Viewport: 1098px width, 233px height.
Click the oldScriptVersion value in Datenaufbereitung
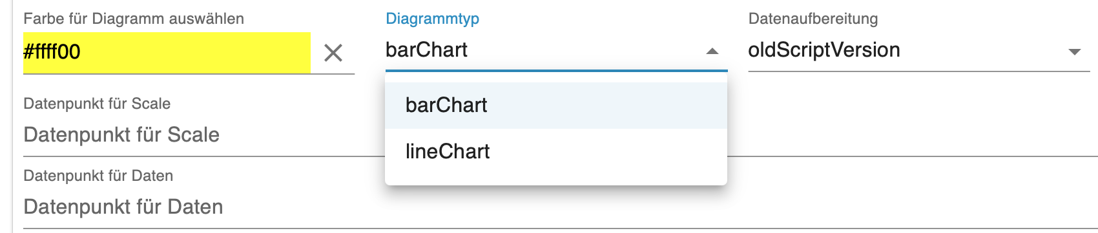click(824, 50)
